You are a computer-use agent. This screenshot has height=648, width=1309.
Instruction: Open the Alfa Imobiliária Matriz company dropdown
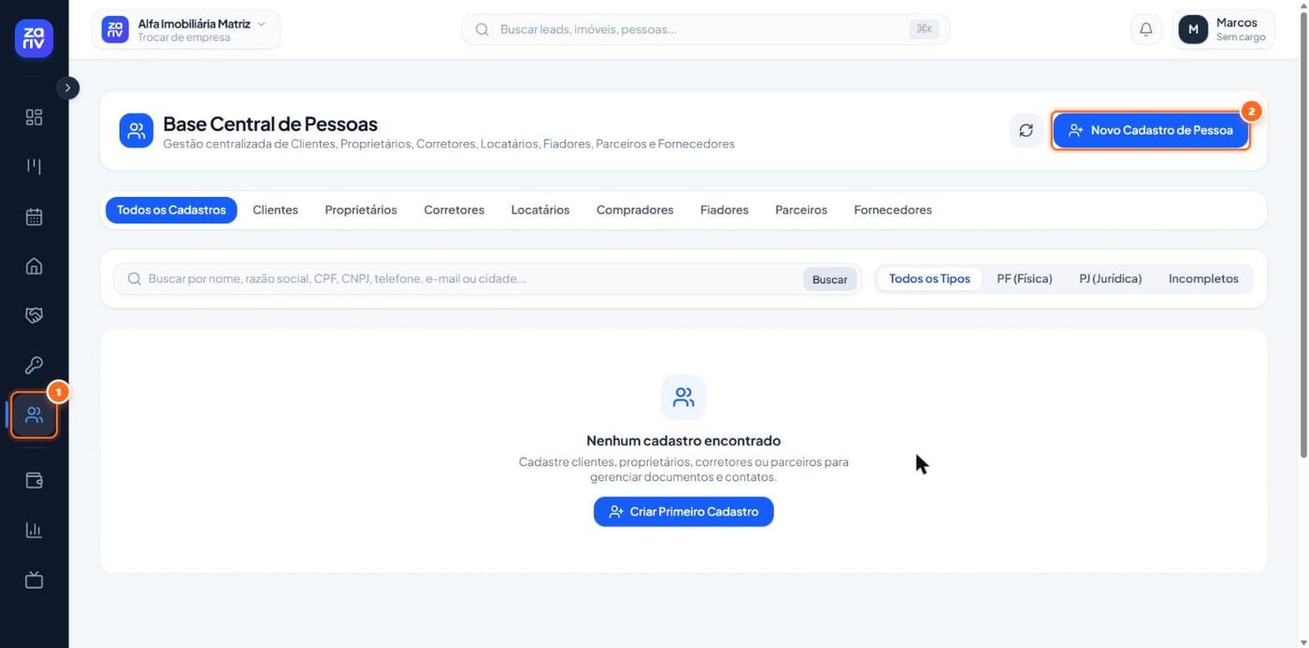(x=186, y=29)
